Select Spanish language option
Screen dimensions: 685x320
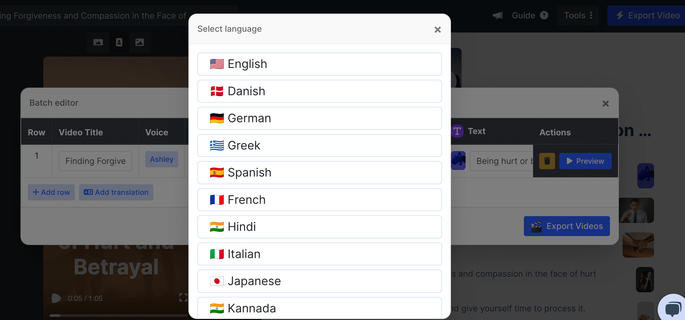pos(319,172)
